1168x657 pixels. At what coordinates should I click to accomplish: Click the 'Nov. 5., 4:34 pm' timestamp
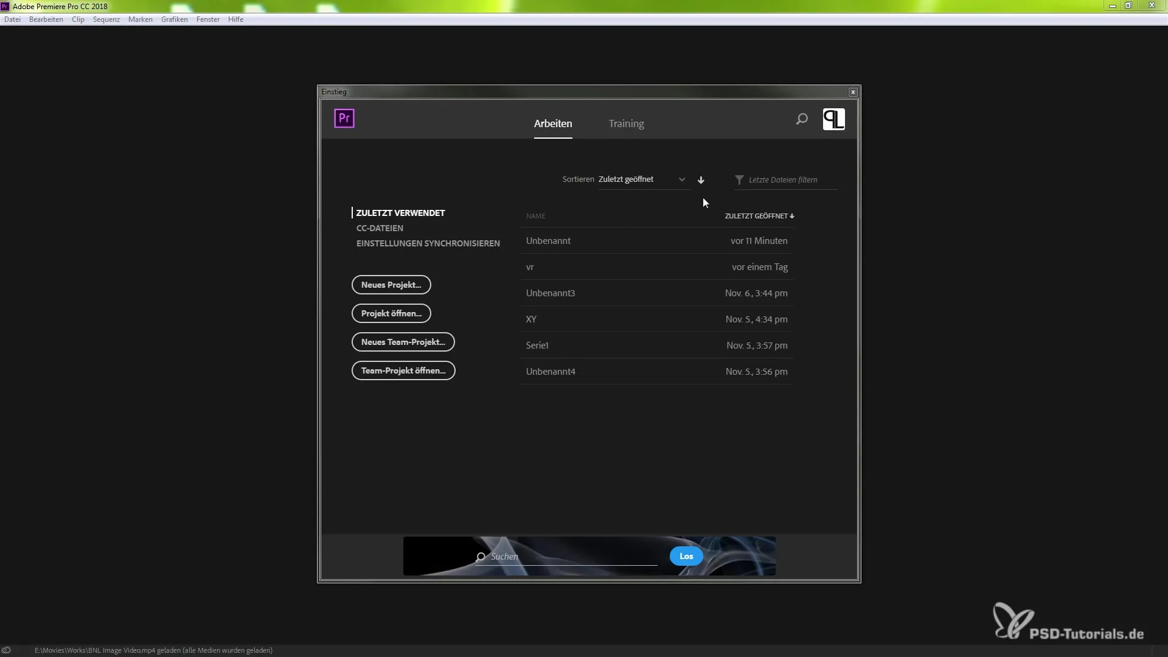[x=756, y=319]
